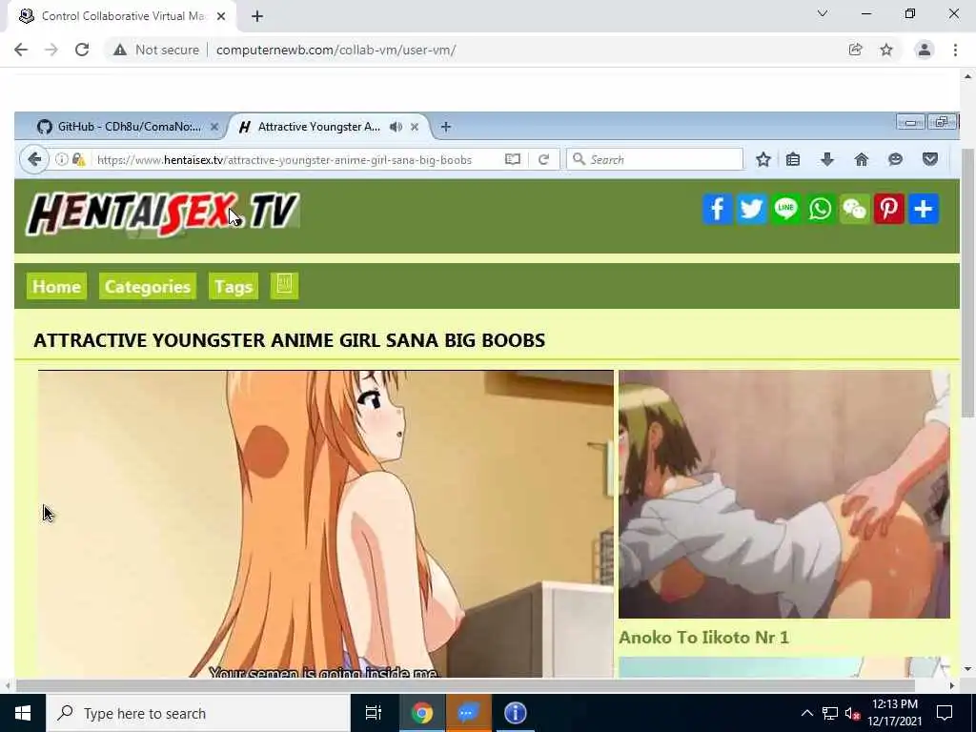Bookmark this page in the VM browser

pyautogui.click(x=763, y=159)
